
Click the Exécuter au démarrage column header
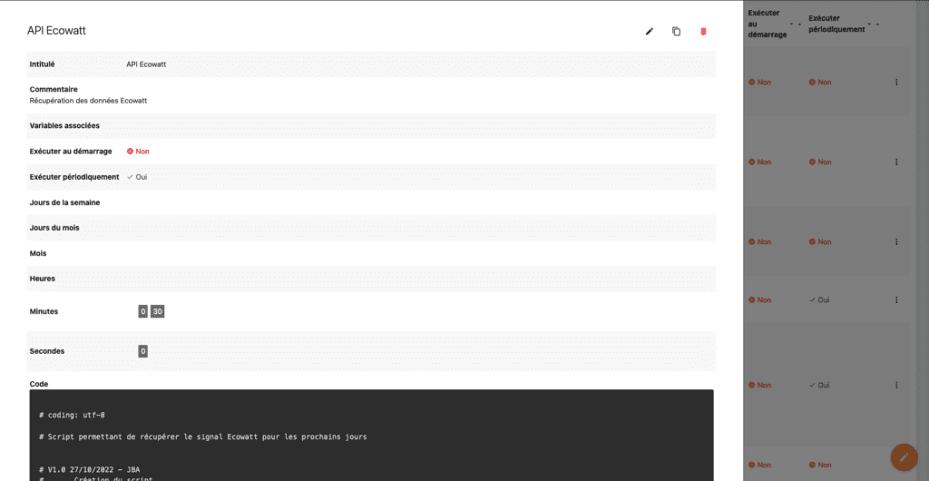(x=766, y=23)
